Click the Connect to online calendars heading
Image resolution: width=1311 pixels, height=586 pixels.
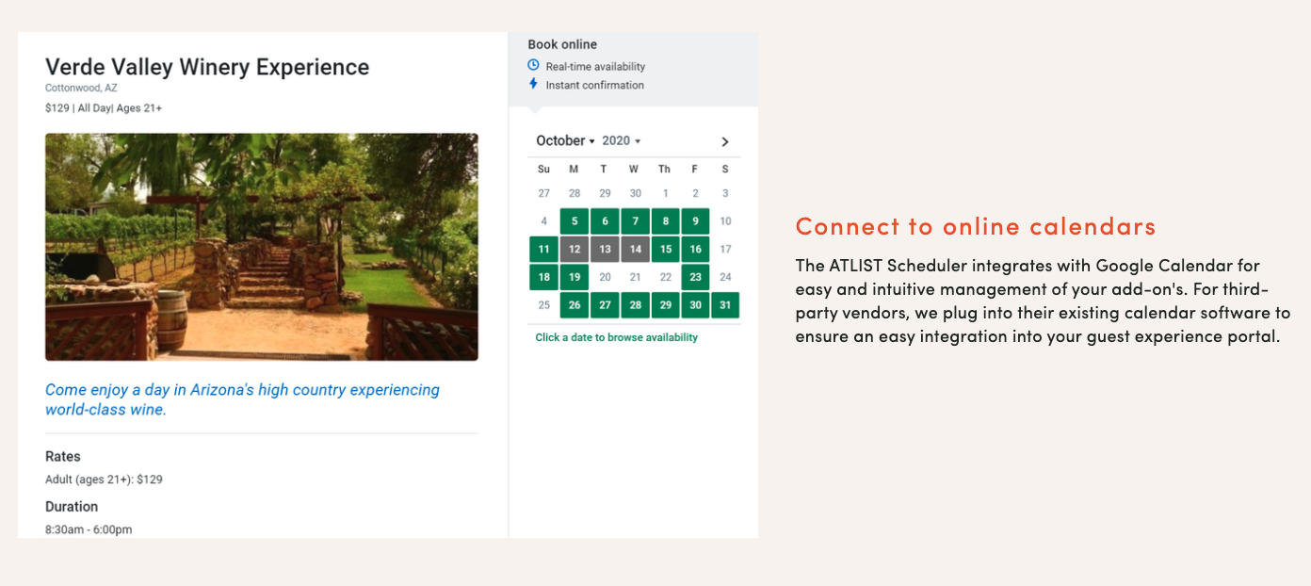pos(976,226)
